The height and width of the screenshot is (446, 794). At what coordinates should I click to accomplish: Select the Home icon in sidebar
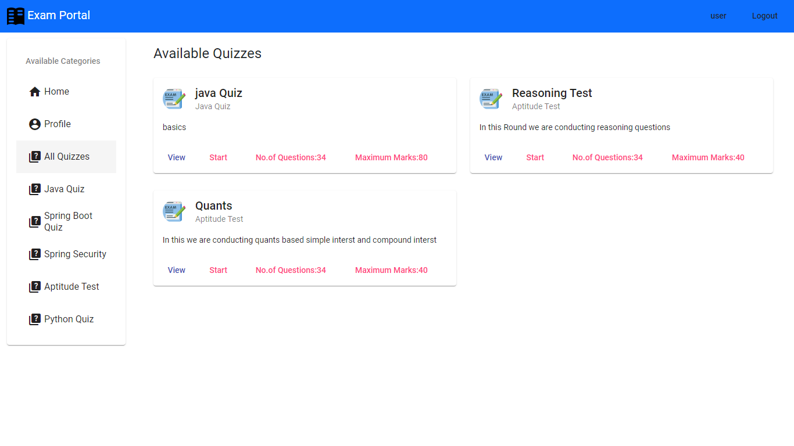34,91
